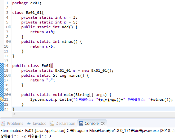175x140 pixels.
Task: Click 'return a+b;' on line 7
Action: click(x=43, y=32)
